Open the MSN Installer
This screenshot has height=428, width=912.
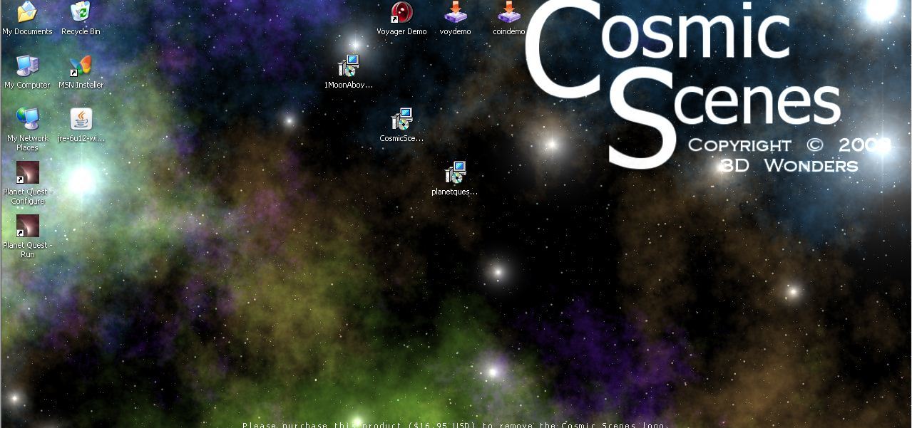[x=80, y=66]
